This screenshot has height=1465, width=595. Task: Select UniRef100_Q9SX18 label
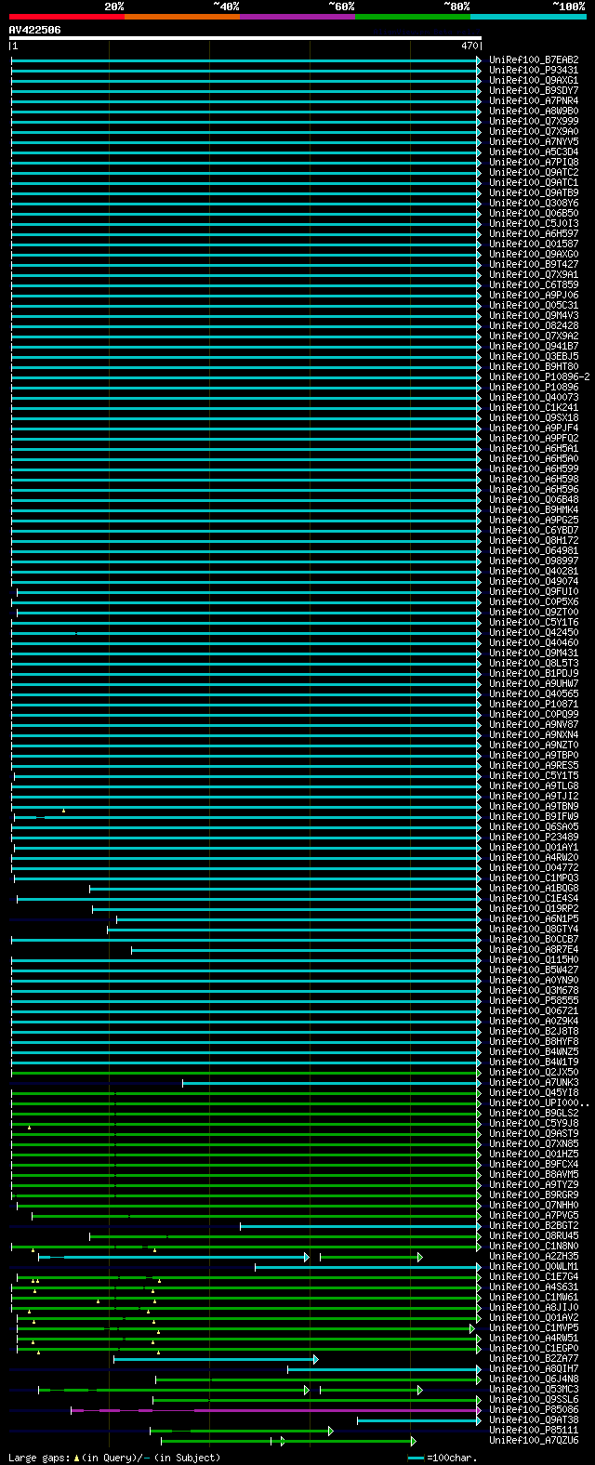(x=534, y=418)
